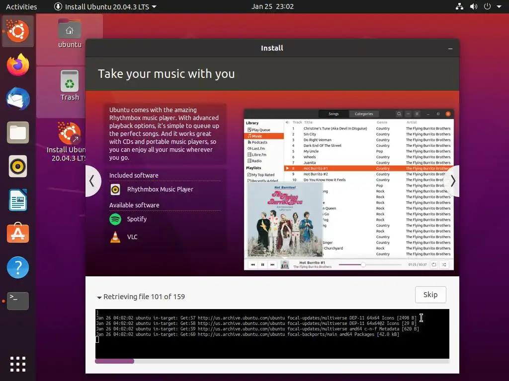Select Radio in Rhythmbox sidebar

click(254, 161)
